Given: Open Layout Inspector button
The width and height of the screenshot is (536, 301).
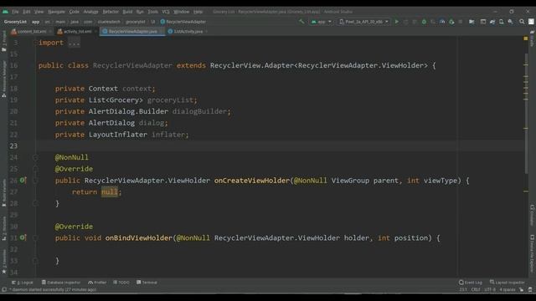Looking at the screenshot, I should pyautogui.click(x=507, y=283).
